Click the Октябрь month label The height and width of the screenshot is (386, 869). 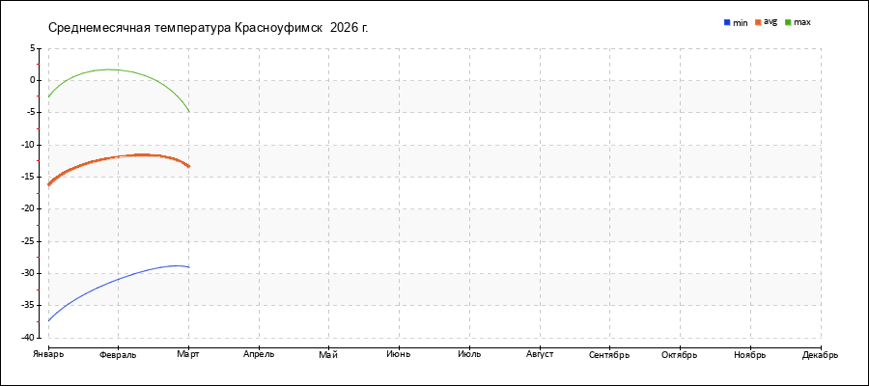(680, 354)
